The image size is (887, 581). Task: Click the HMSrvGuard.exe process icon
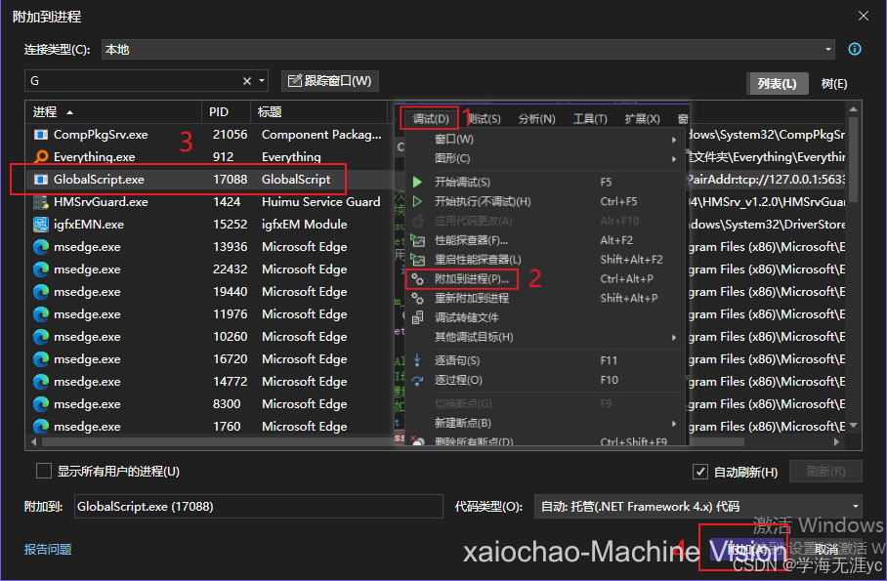point(41,202)
